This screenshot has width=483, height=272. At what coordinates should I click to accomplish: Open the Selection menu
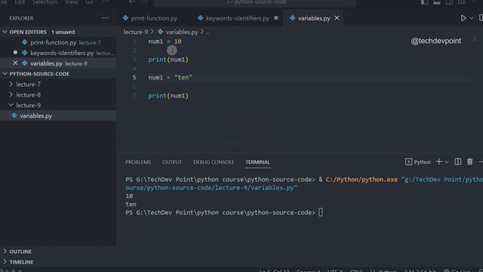pos(45,2)
